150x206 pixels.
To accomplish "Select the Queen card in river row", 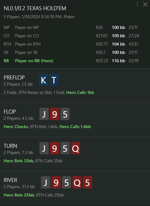I will (77, 182).
